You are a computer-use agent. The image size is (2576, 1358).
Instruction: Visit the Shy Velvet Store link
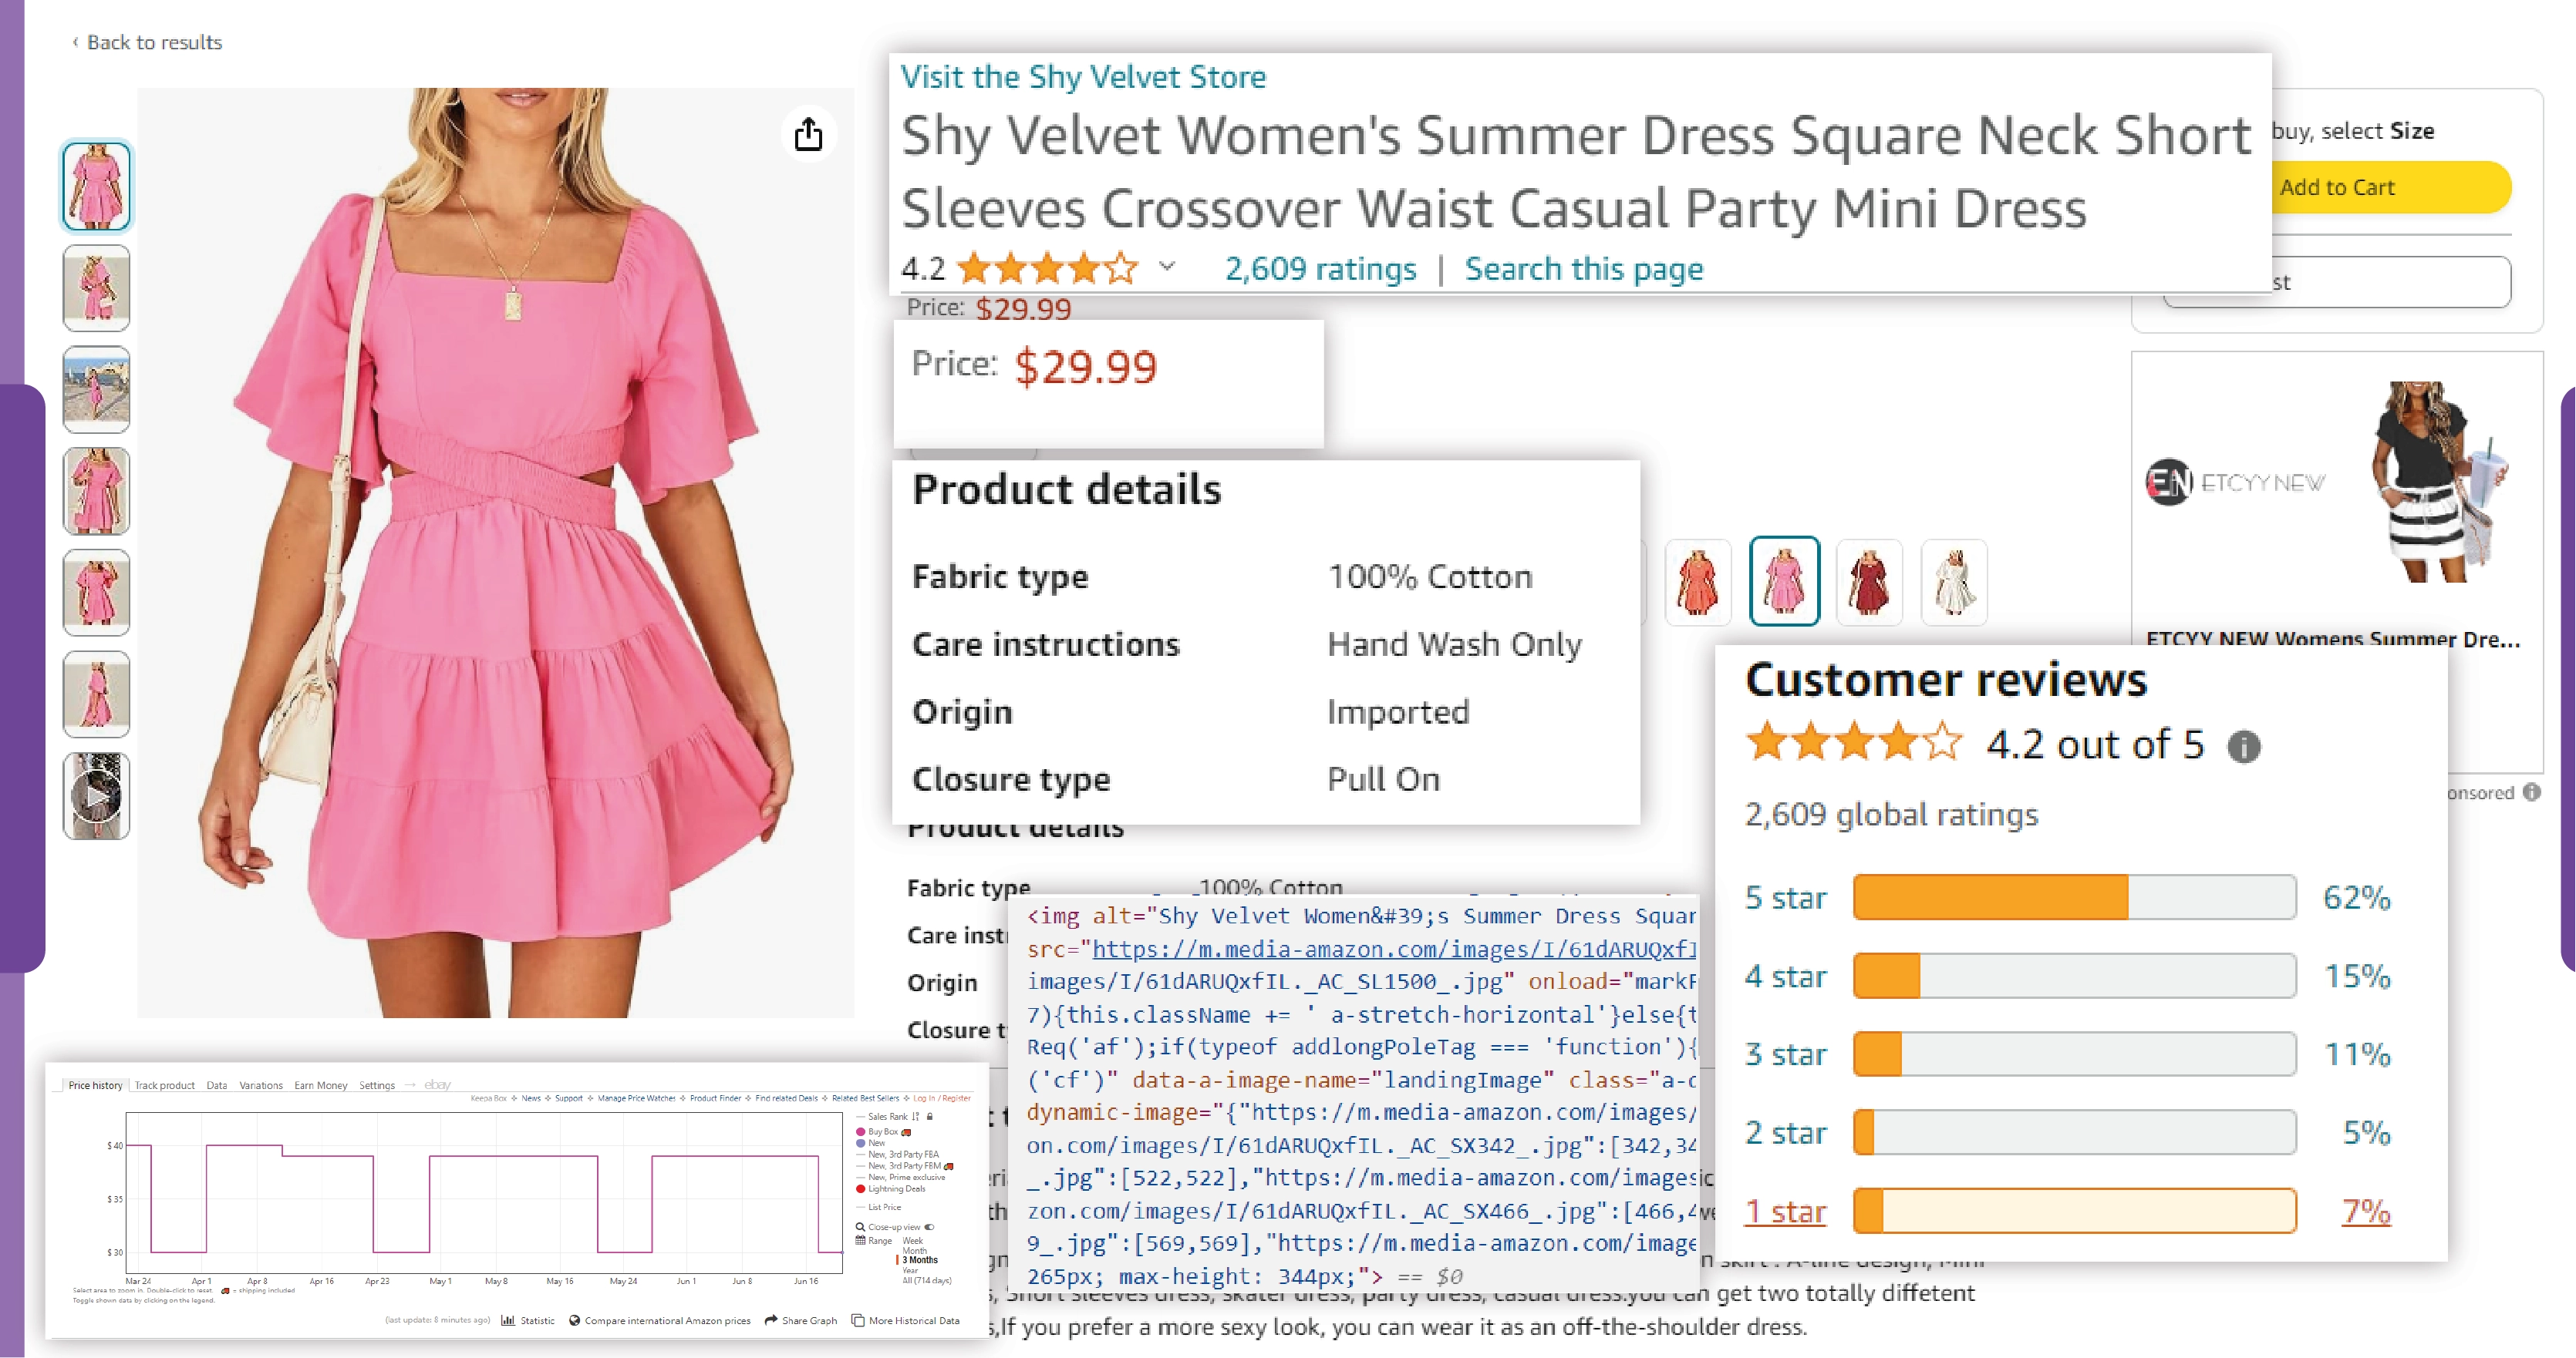(1084, 76)
